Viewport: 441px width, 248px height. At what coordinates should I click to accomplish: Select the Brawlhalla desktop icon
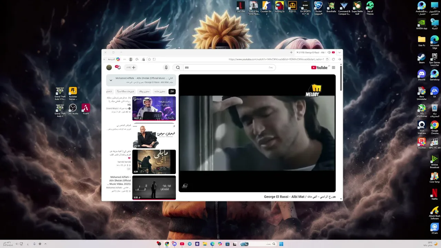tap(331, 7)
